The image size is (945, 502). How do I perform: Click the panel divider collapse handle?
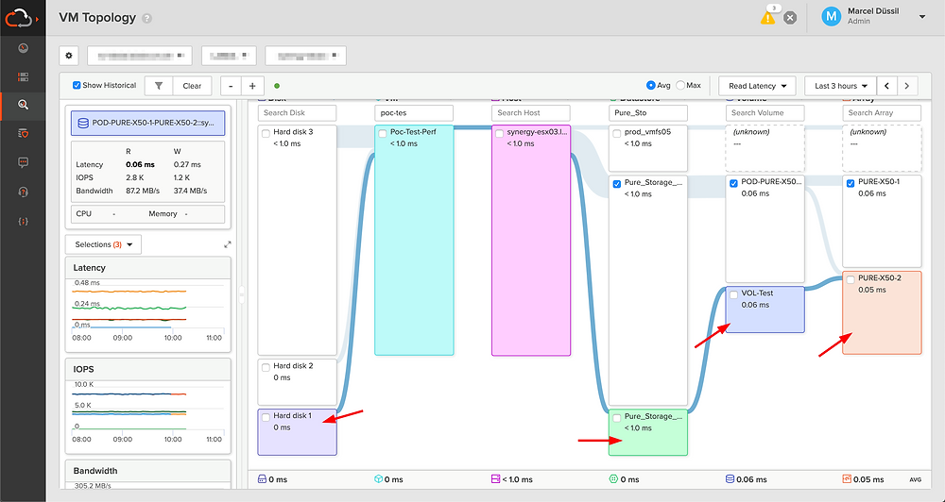(x=242, y=294)
